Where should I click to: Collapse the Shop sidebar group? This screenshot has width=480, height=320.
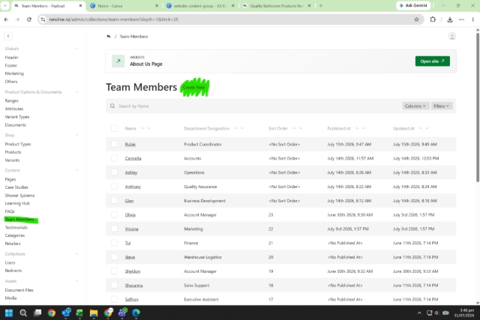(76, 135)
